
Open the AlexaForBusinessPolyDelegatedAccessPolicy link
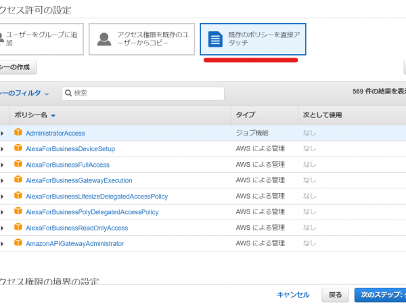tap(92, 212)
